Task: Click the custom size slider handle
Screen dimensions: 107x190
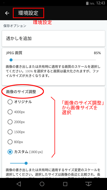Action: pyautogui.click(x=26, y=163)
